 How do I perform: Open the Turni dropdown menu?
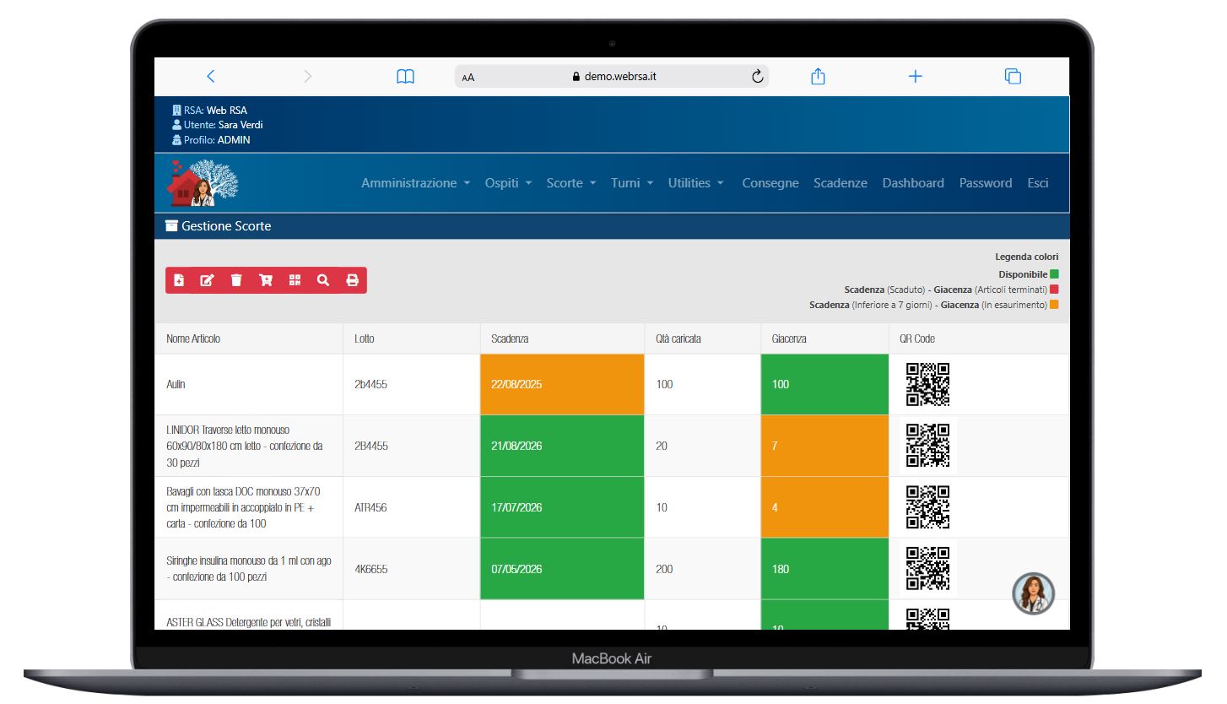point(632,183)
